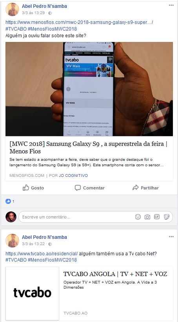Open the tvcabo.ao/residencial link

tap(42, 253)
